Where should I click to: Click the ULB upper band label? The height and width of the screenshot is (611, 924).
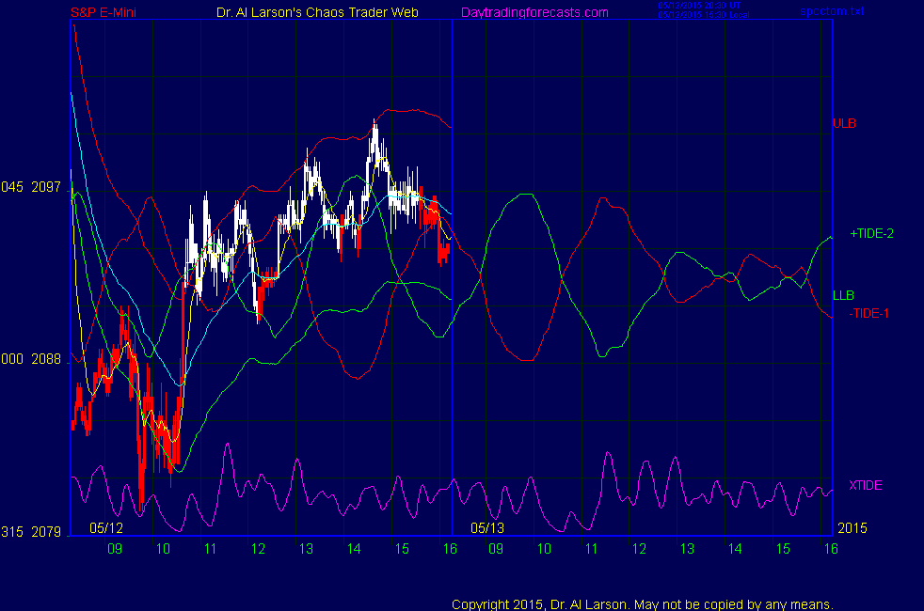(844, 124)
